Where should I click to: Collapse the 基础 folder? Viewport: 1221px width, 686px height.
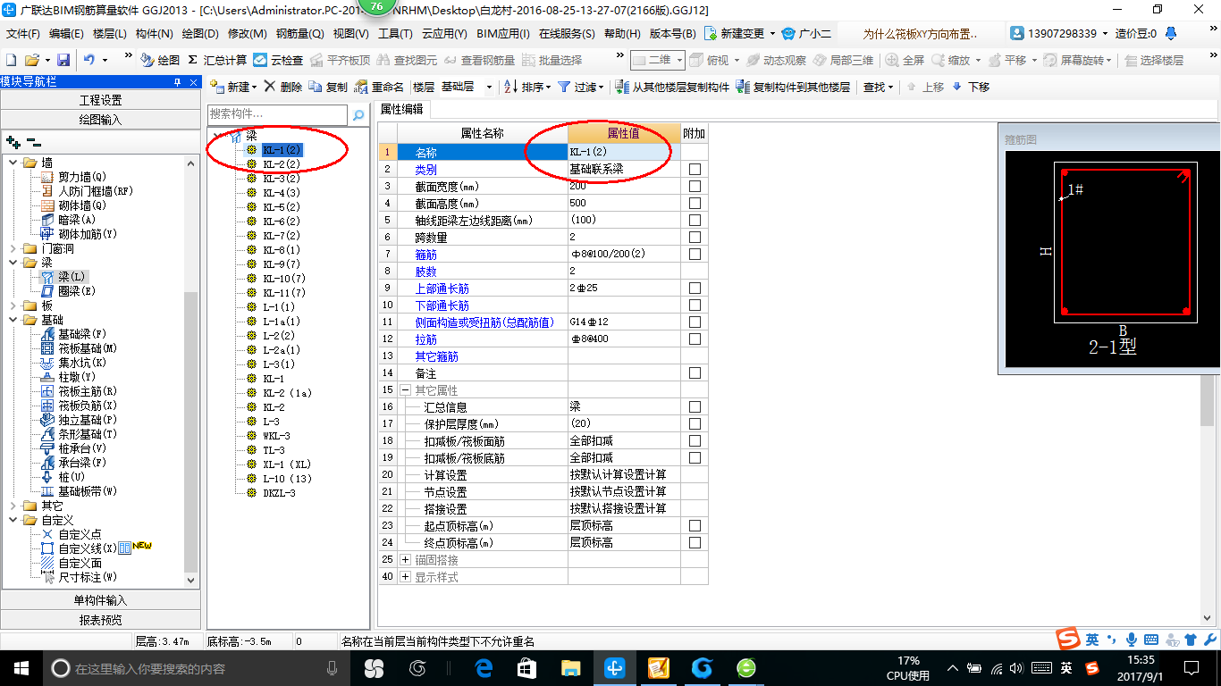13,320
